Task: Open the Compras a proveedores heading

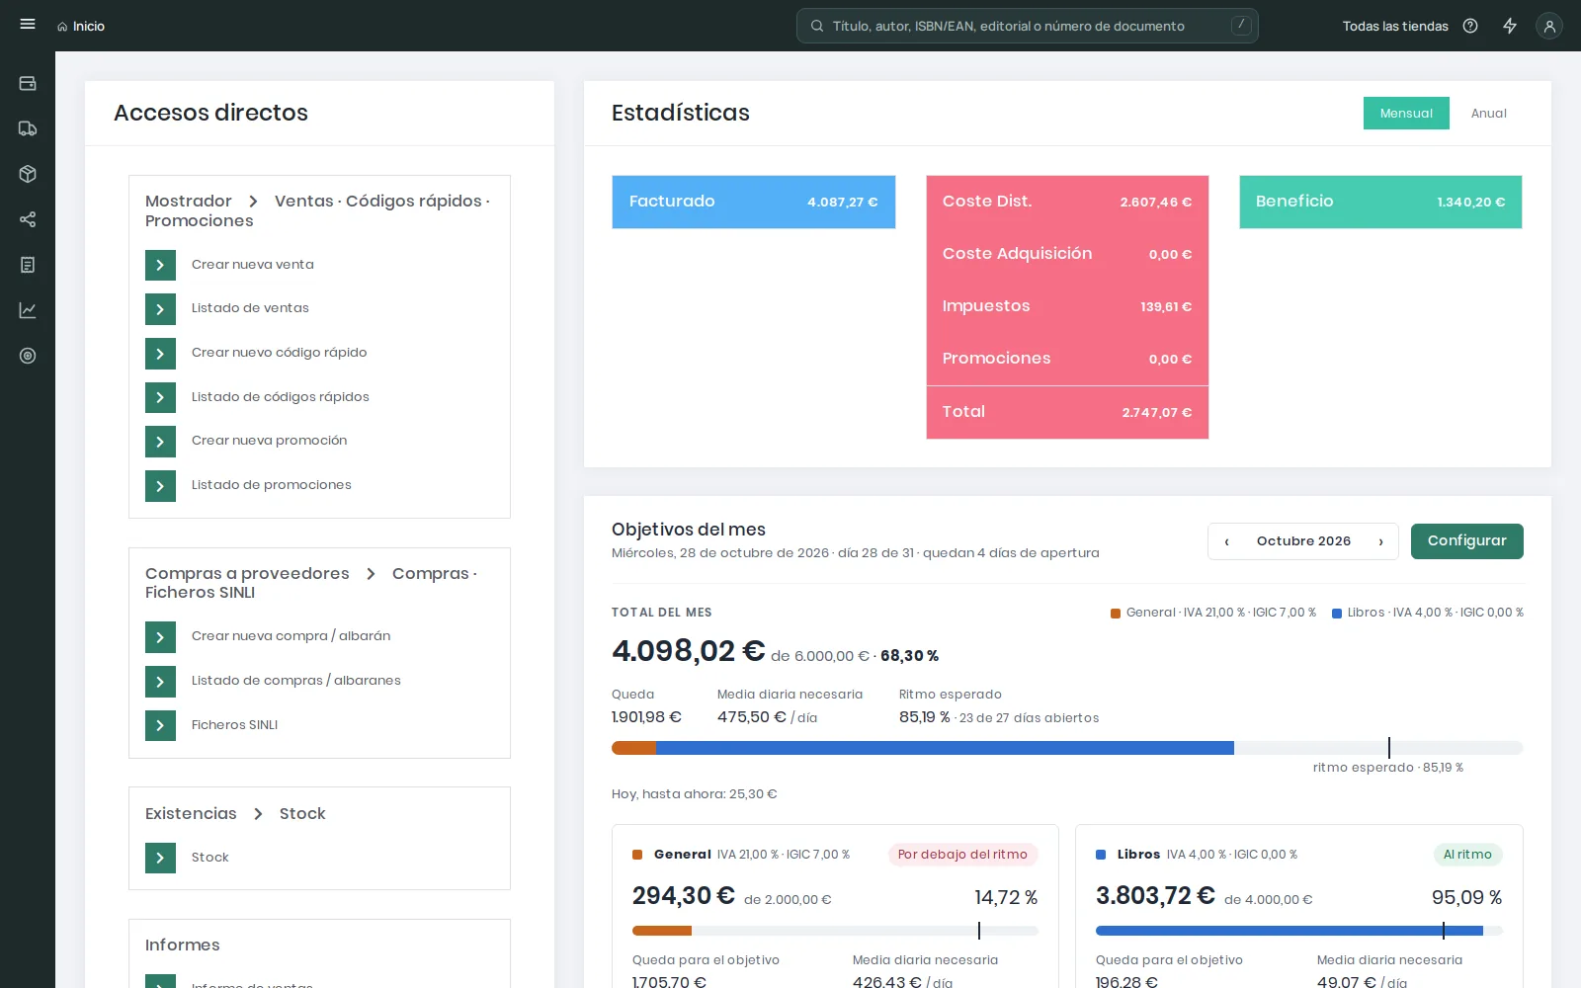Action: pyautogui.click(x=247, y=573)
